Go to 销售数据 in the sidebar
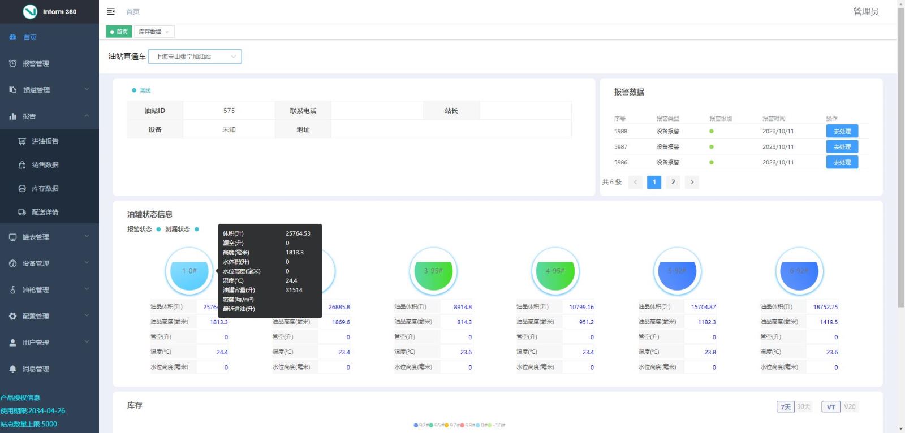This screenshot has height=433, width=905. [45, 165]
